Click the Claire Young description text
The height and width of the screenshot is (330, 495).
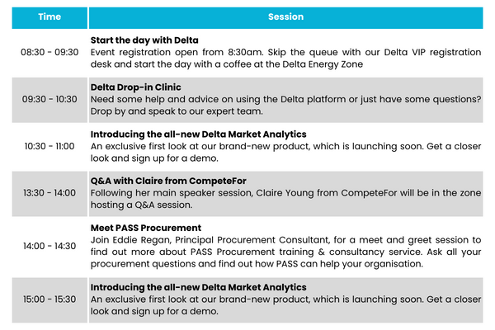(x=285, y=193)
